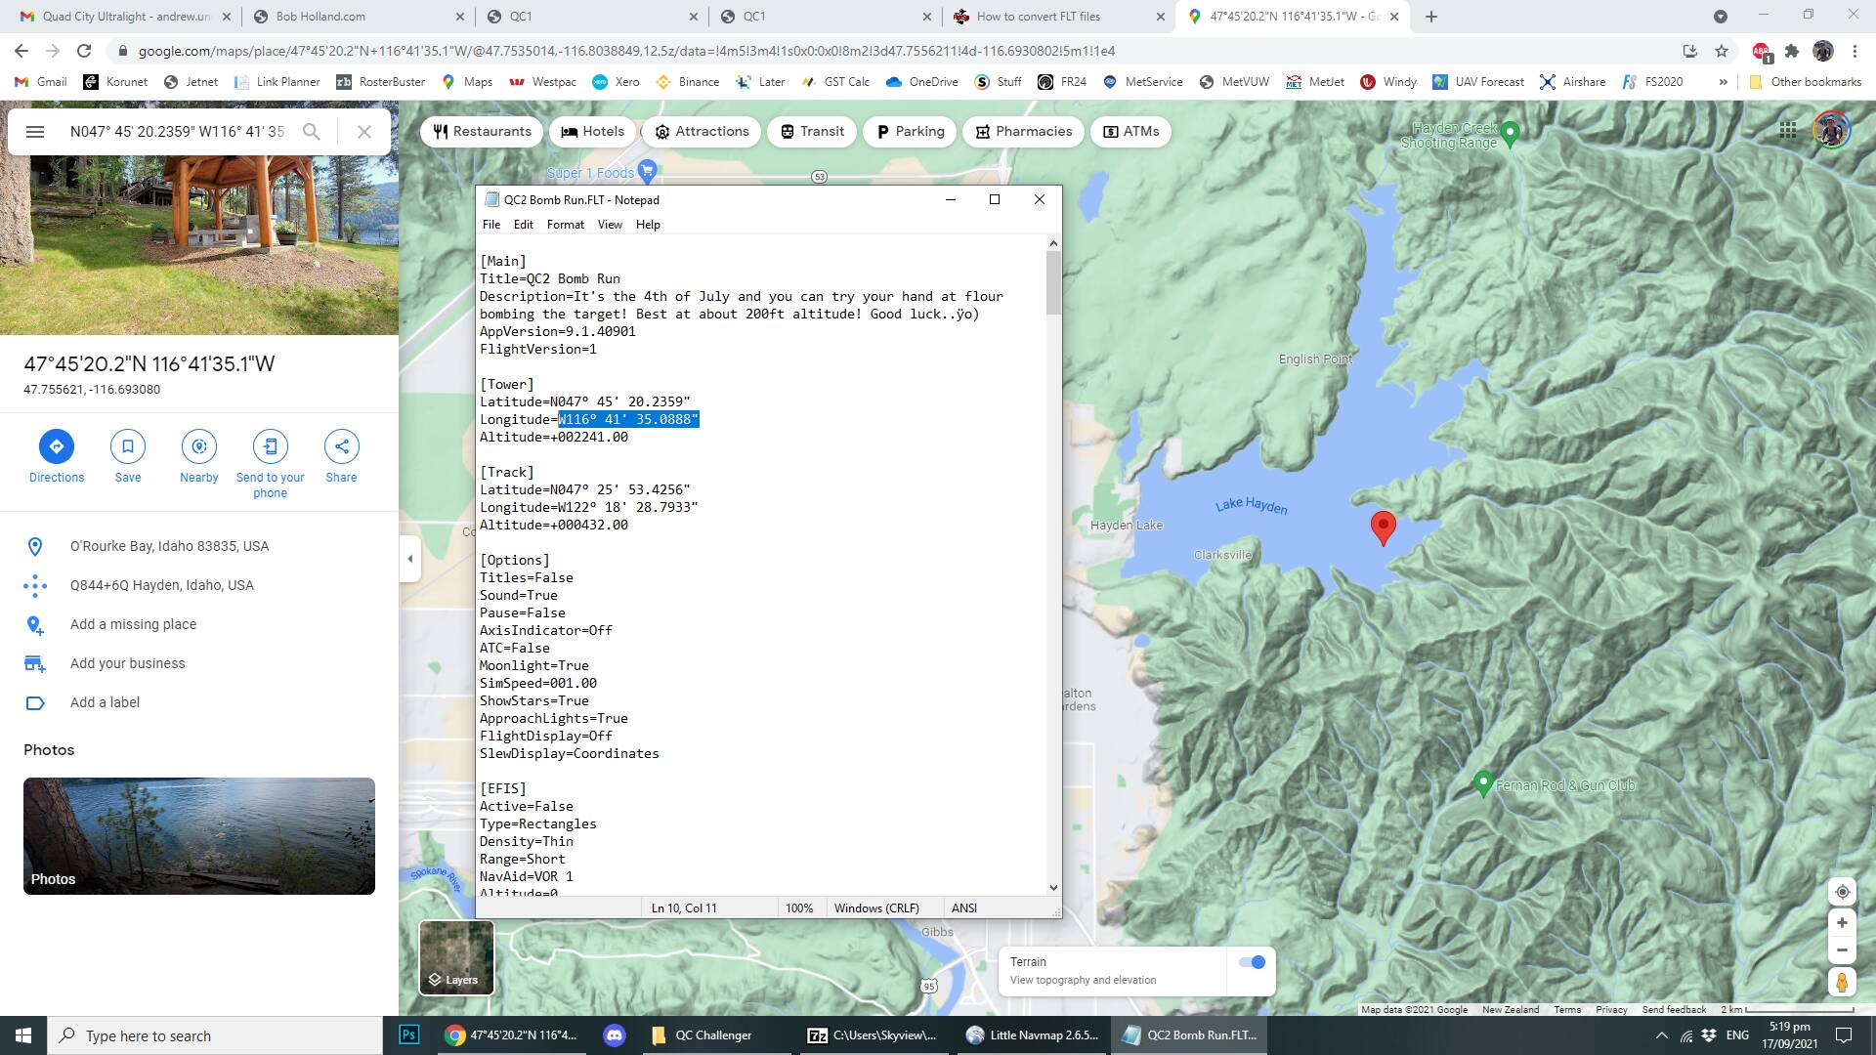Screen dimensions: 1876x1055
Task: Open Layers map type selector
Action: tap(456, 957)
